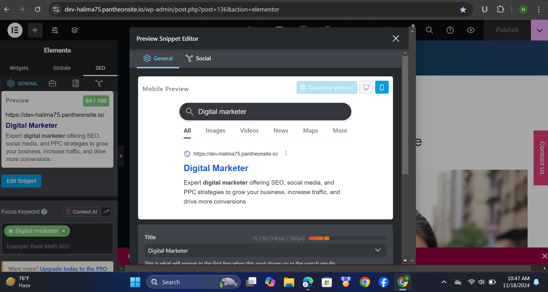The width and height of the screenshot is (548, 292).
Task: Open the Add Element plus icon
Action: coord(35,30)
